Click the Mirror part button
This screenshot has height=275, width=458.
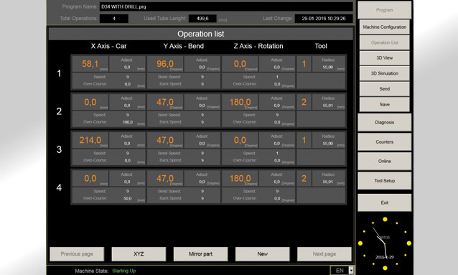(x=201, y=254)
